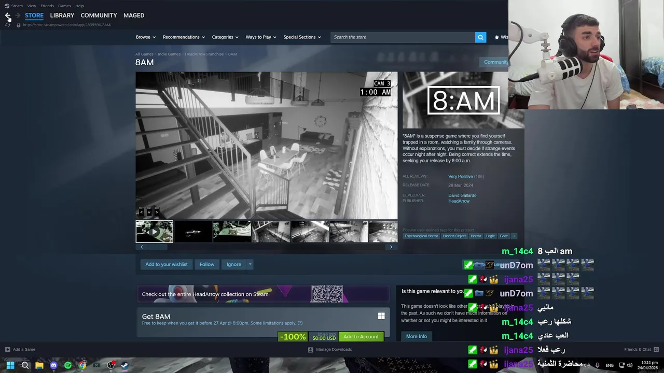Viewport: 664px width, 373px height.
Task: Click the ENG language indicator
Action: 610,365
